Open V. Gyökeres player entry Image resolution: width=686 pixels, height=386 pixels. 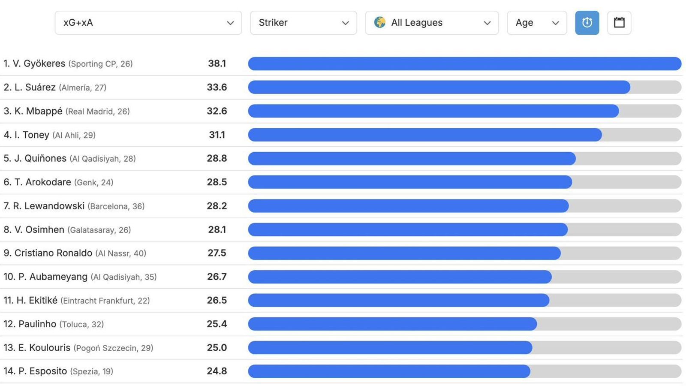[39, 63]
